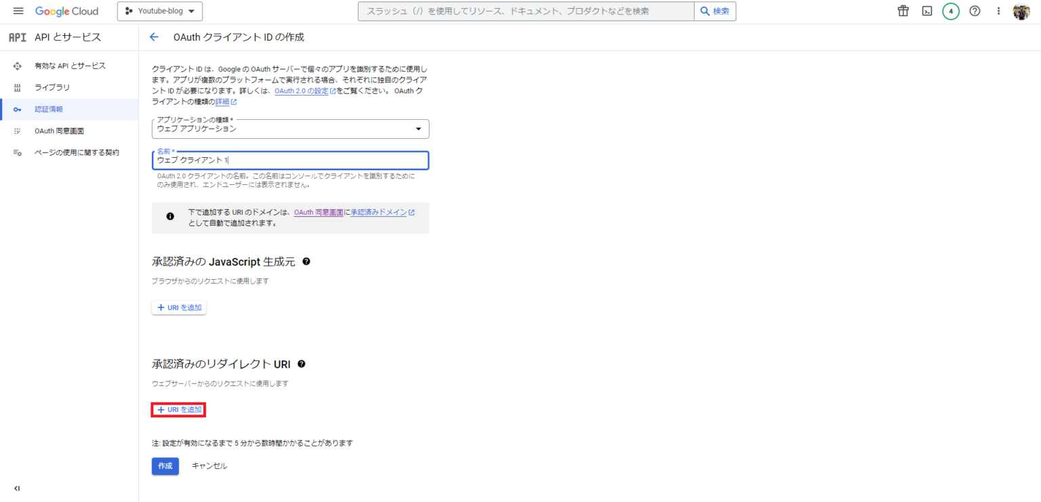1041x502 pixels.
Task: Open the free trial gift offers icon
Action: [902, 11]
